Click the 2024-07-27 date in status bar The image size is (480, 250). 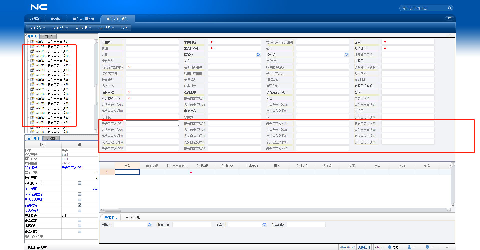(x=347, y=247)
